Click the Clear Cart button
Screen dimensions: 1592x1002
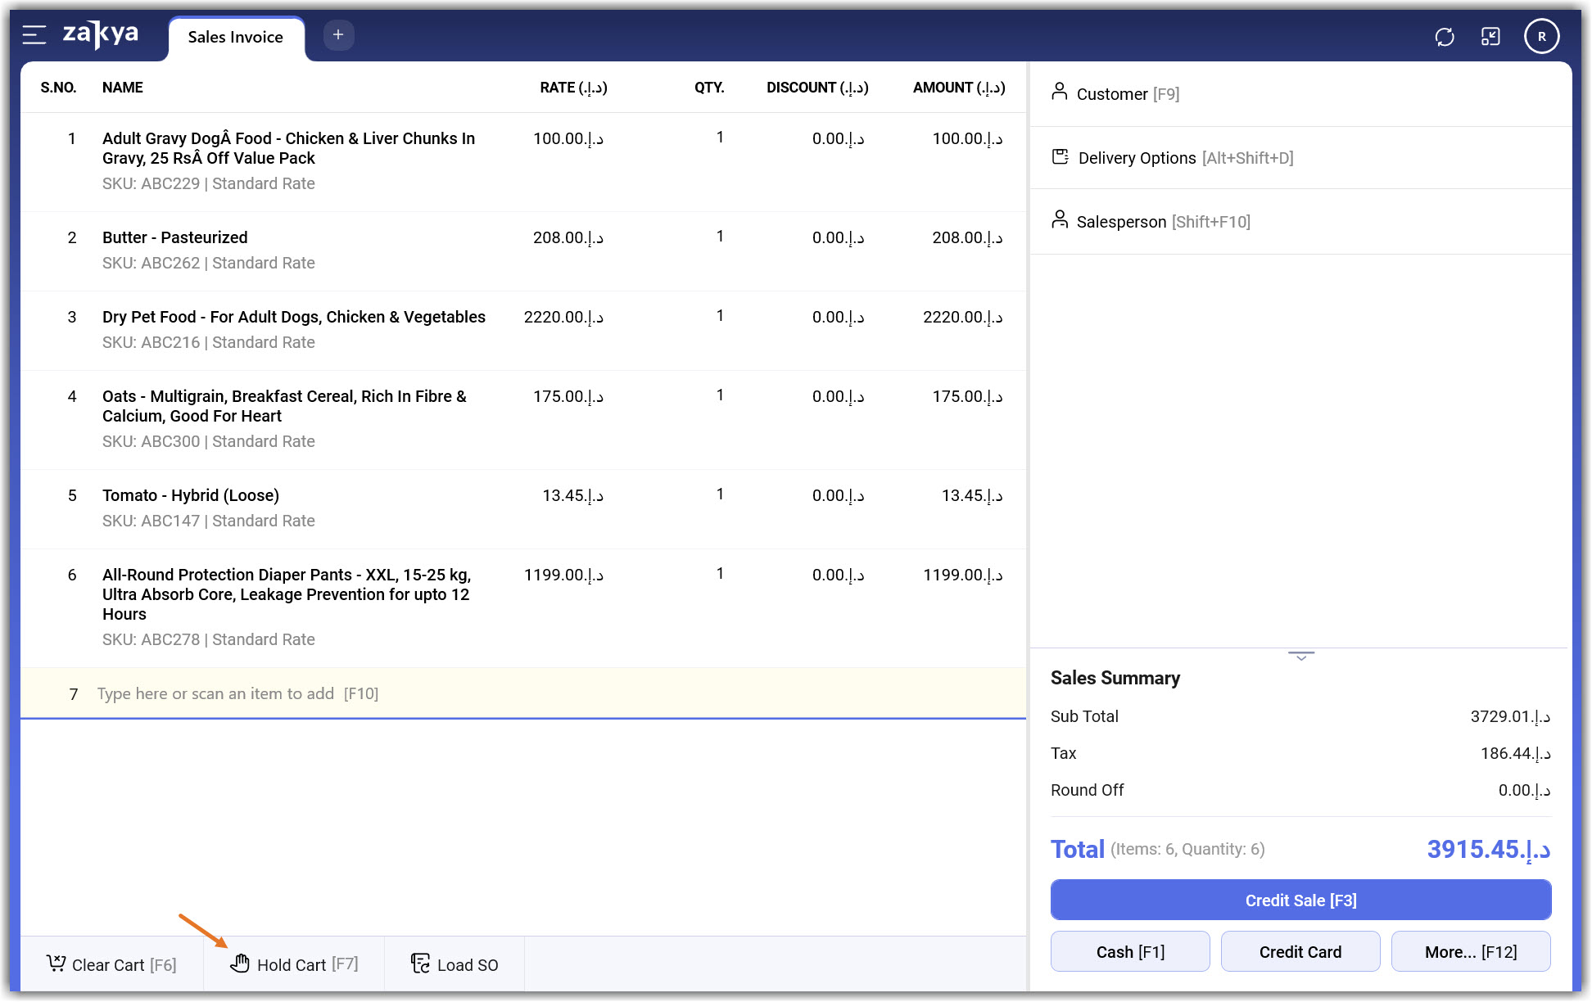(111, 964)
